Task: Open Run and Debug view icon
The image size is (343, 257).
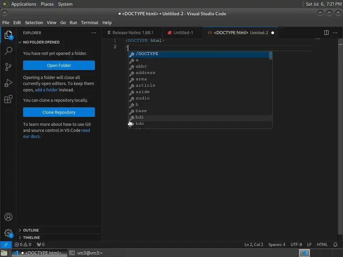Action: pyautogui.click(x=8, y=83)
